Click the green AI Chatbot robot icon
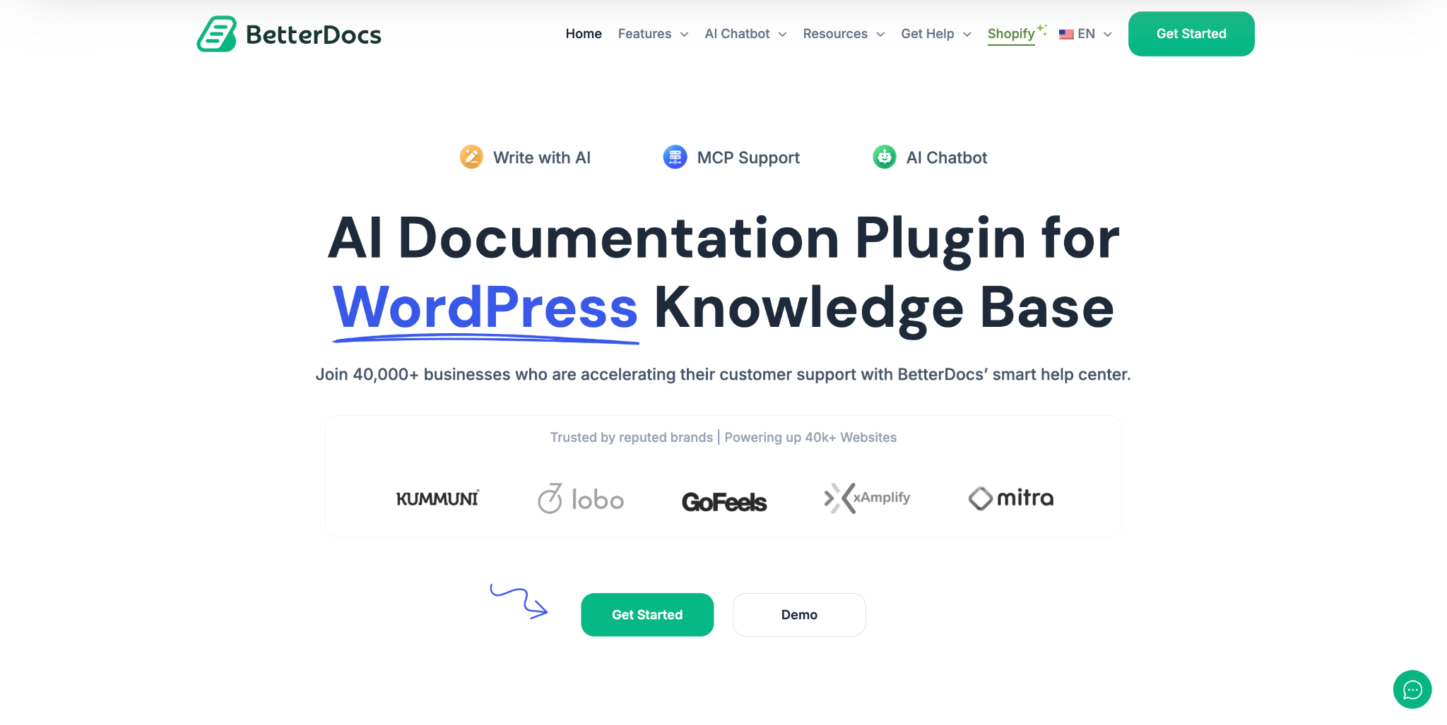1447x725 pixels. click(x=884, y=157)
